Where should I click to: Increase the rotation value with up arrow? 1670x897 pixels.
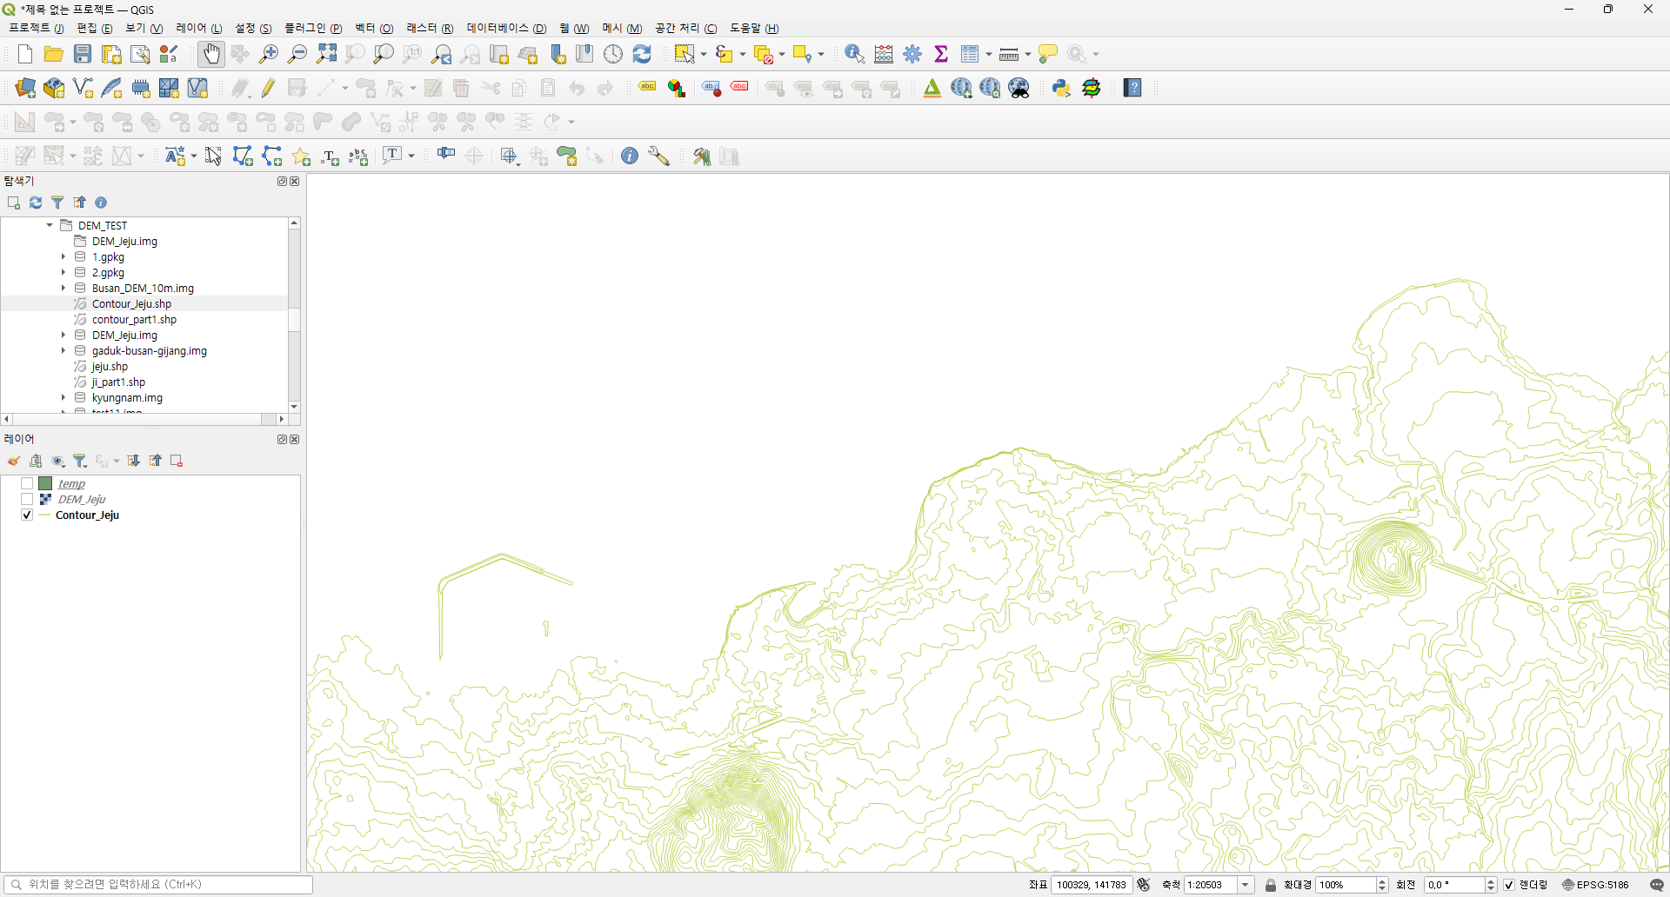pos(1491,881)
